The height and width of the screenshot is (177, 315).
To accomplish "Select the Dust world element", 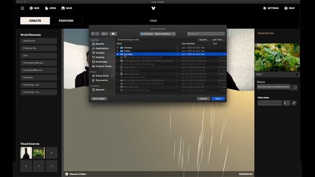I will click(38, 56).
